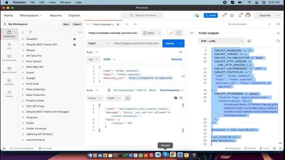Click the network globe icon in response
Image resolution: width=285 pixels, height=160 pixels.
pos(109,90)
